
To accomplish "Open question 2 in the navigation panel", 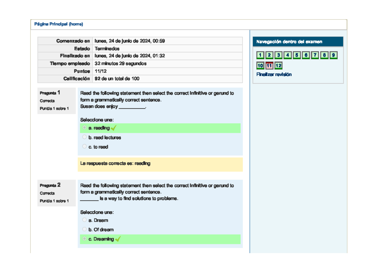I will click(269, 55).
